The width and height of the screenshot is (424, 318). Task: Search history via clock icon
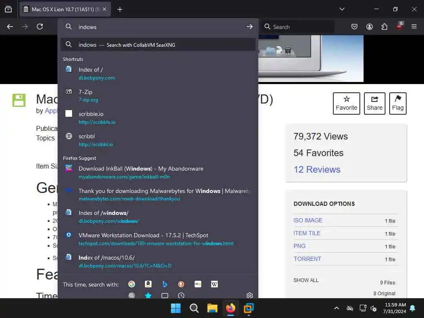click(x=181, y=295)
